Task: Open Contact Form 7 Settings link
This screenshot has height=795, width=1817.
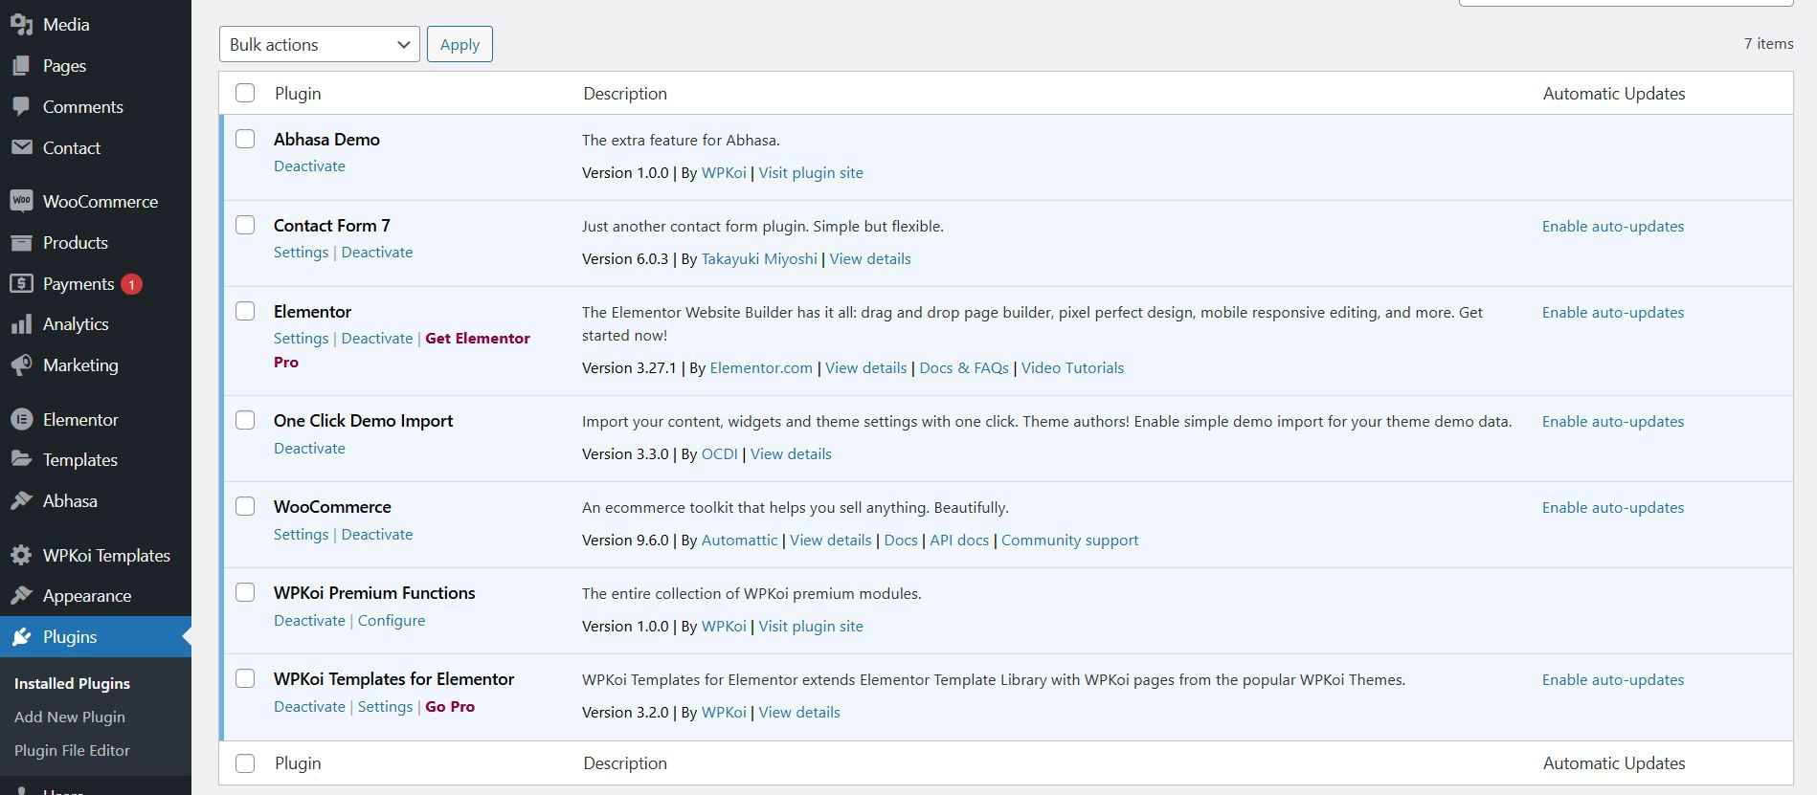Action: point(301,252)
